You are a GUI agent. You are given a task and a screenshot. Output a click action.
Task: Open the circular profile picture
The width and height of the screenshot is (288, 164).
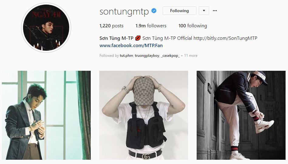(46, 28)
